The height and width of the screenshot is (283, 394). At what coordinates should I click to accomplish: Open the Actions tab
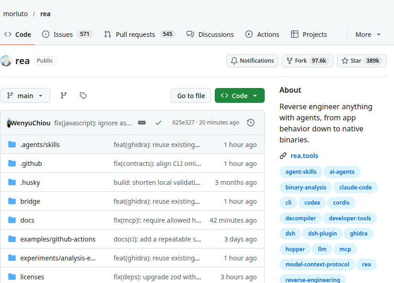click(x=262, y=35)
